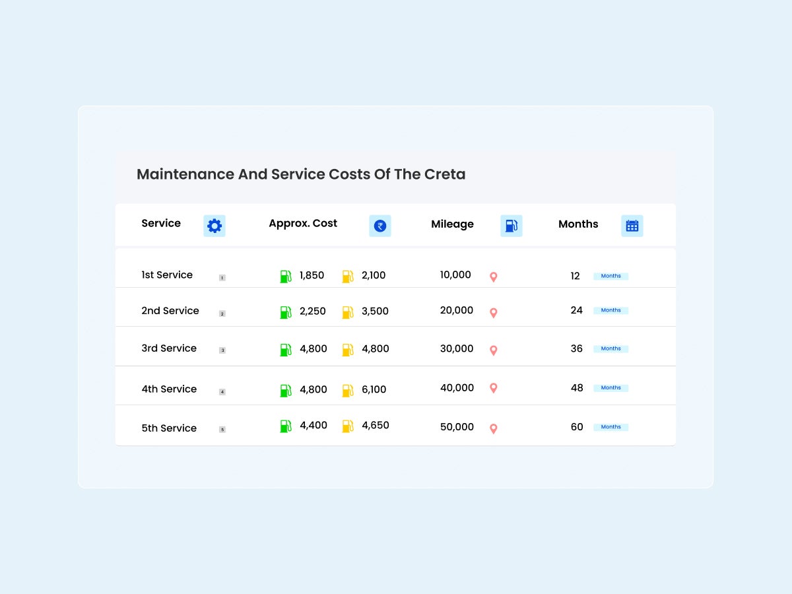
Task: Click the location pin in 5th Service row
Action: 493,429
